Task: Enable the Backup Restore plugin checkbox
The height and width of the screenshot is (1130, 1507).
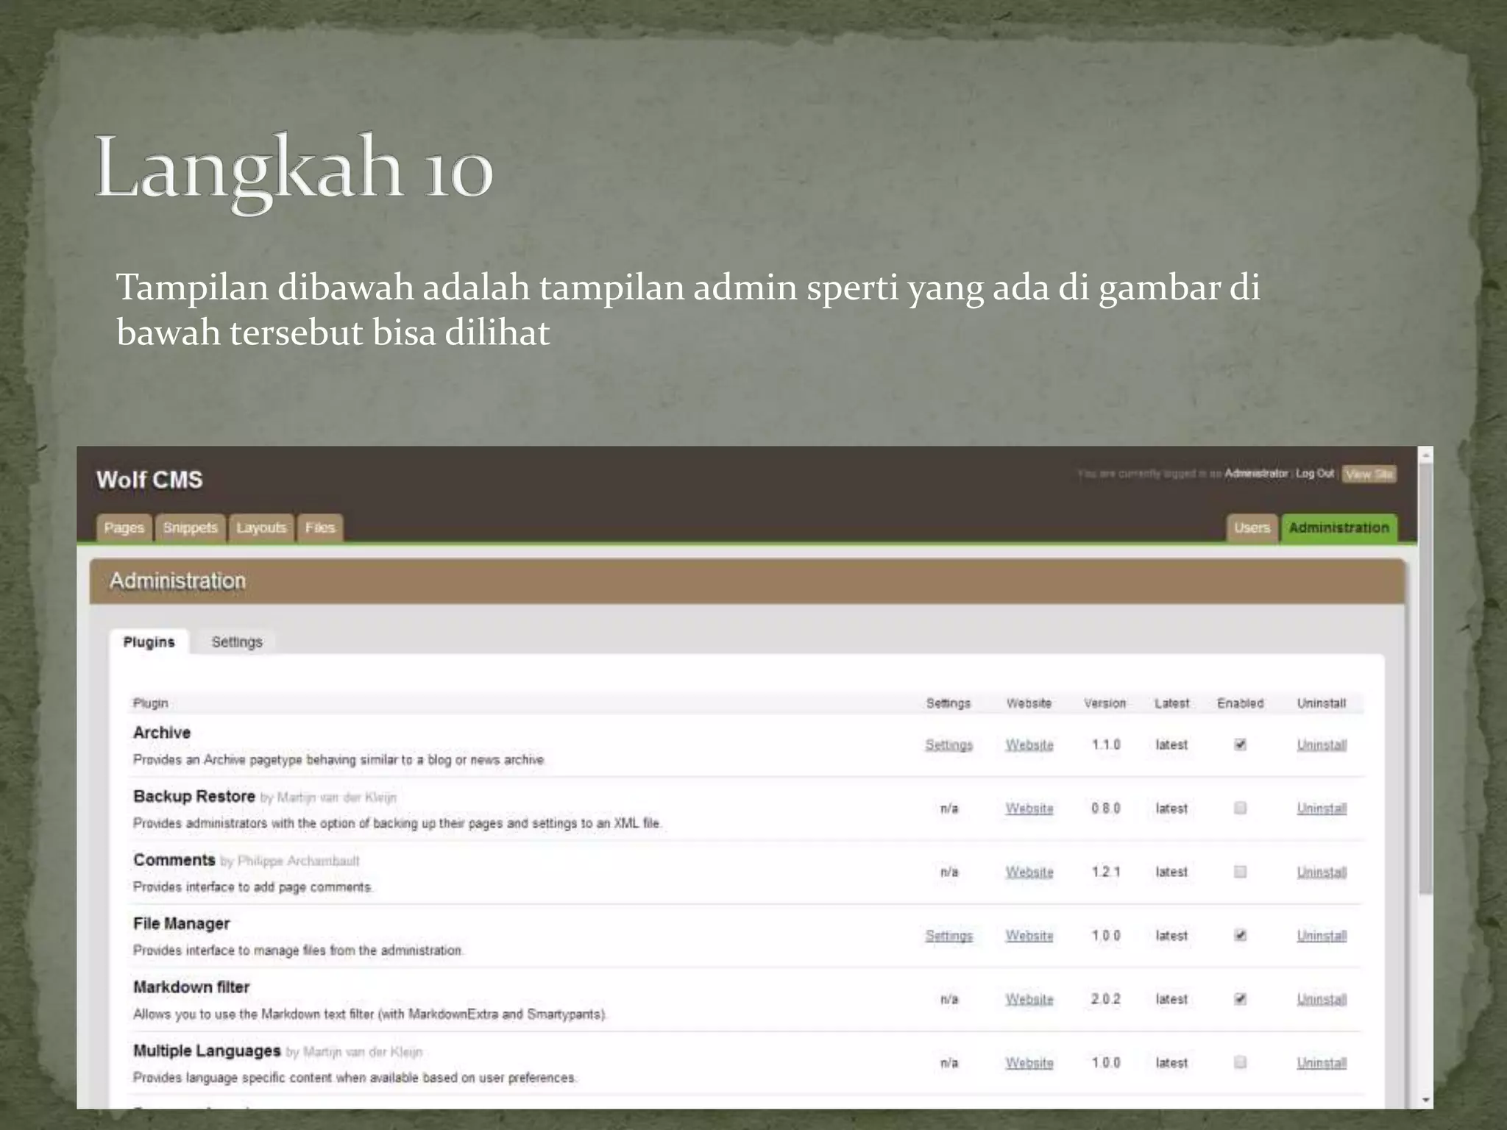Action: click(1240, 808)
